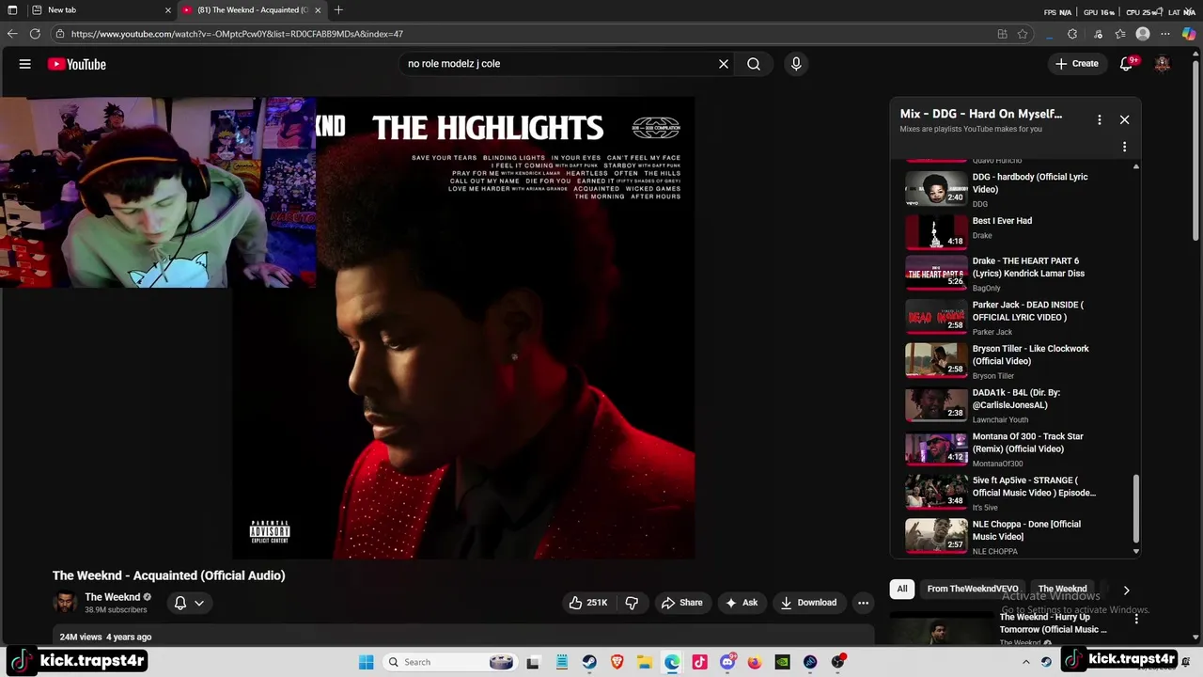The height and width of the screenshot is (677, 1203).
Task: Start voice search with the microphone
Action: tap(796, 64)
